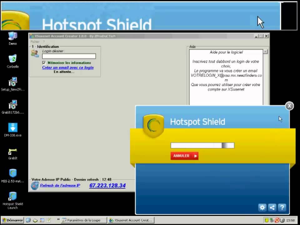This screenshot has height=225, width=300.
Task: Open the Fichier menu
Action: pyautogui.click(x=35, y=42)
